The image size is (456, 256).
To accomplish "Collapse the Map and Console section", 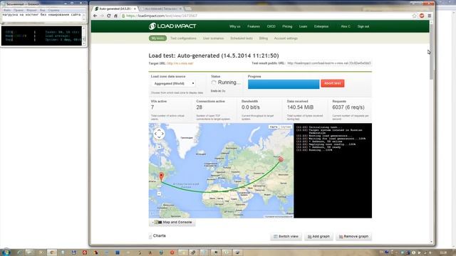I will coord(172,223).
